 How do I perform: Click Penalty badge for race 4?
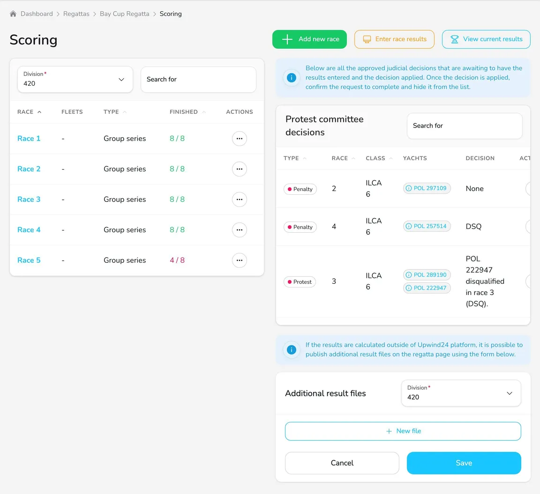pos(300,227)
